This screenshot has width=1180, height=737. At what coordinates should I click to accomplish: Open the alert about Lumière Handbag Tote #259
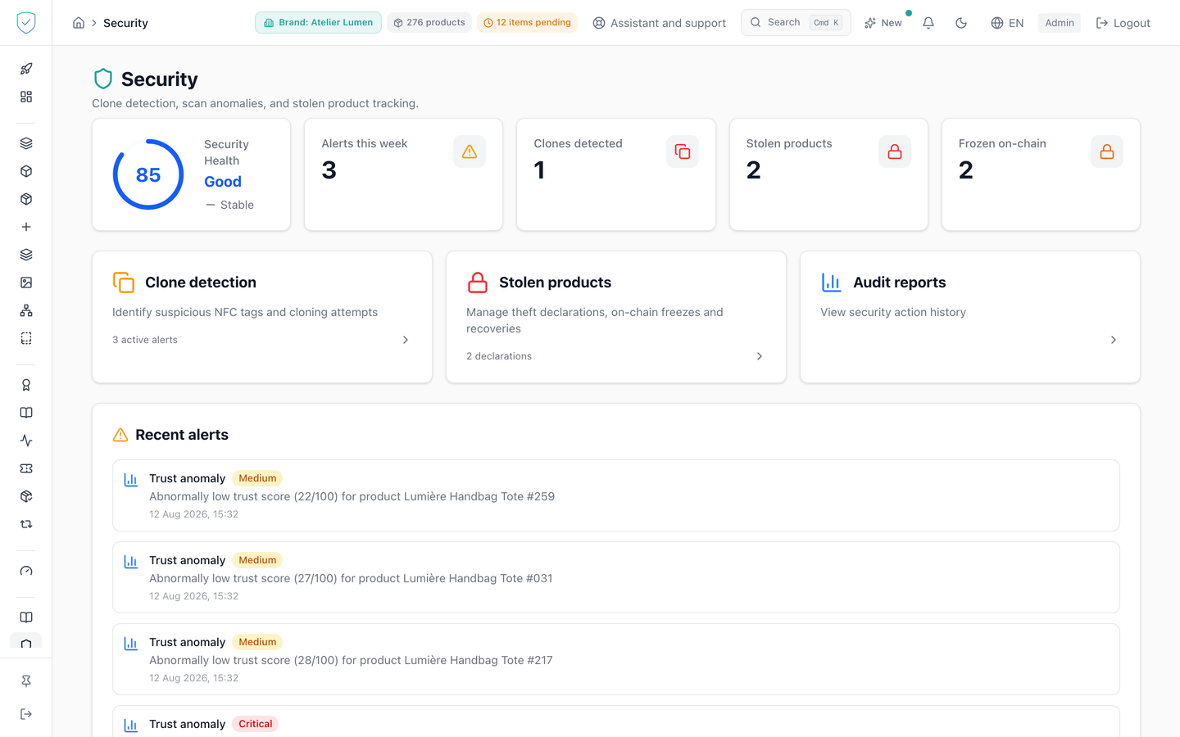[616, 495]
